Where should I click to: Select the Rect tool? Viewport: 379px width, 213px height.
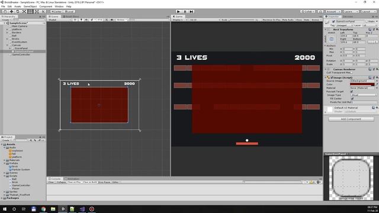[30, 12]
